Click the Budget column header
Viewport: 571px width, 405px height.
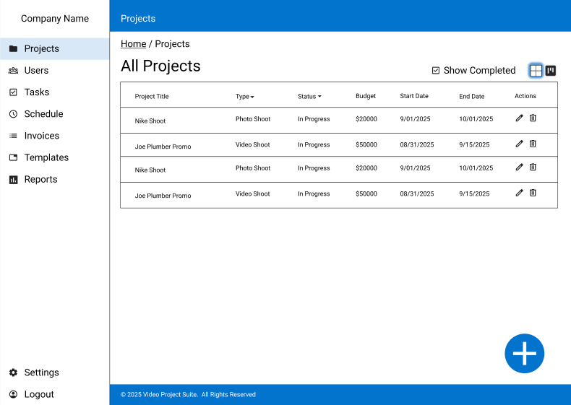coord(366,96)
